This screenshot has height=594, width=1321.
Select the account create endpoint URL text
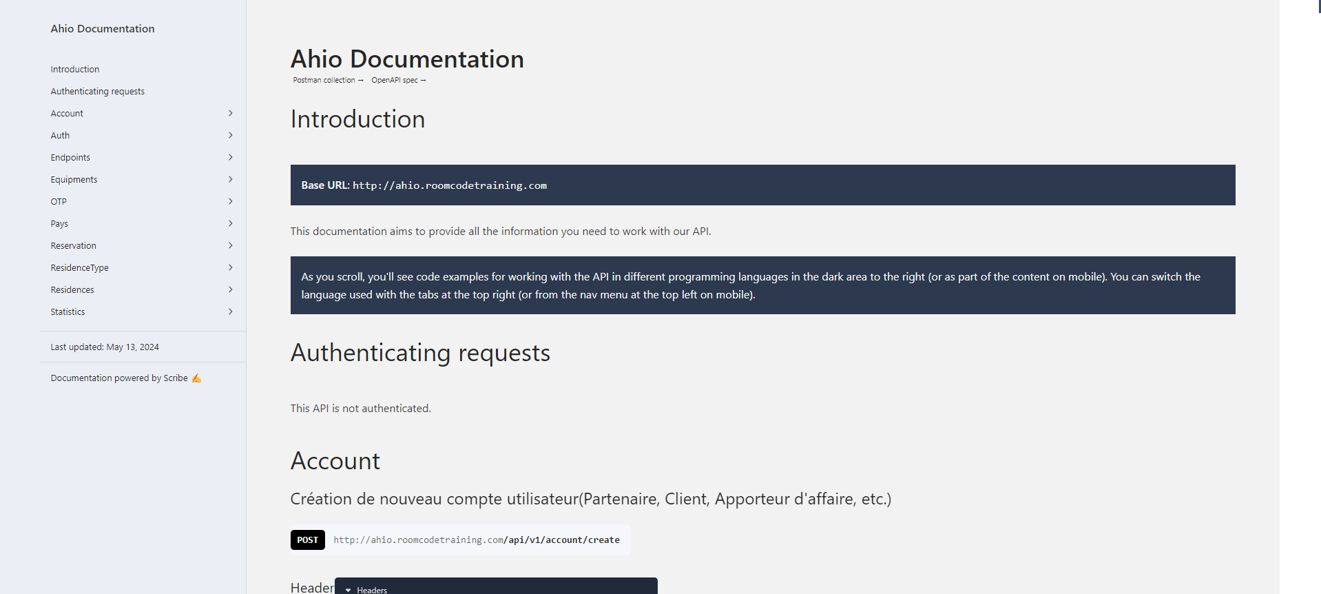(x=476, y=540)
